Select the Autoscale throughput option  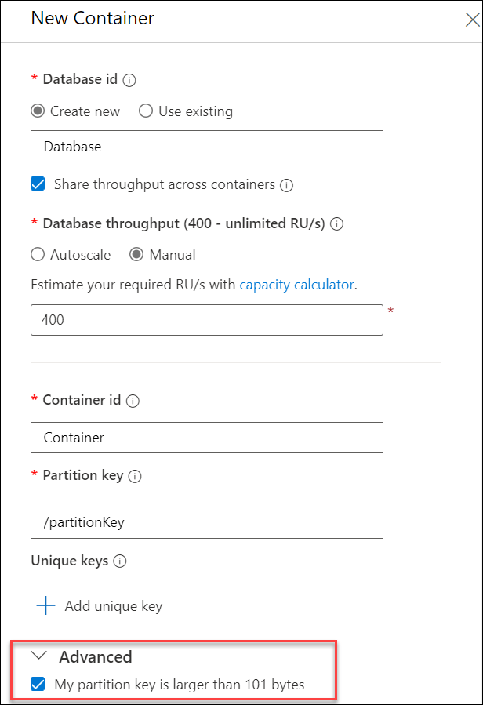[37, 254]
